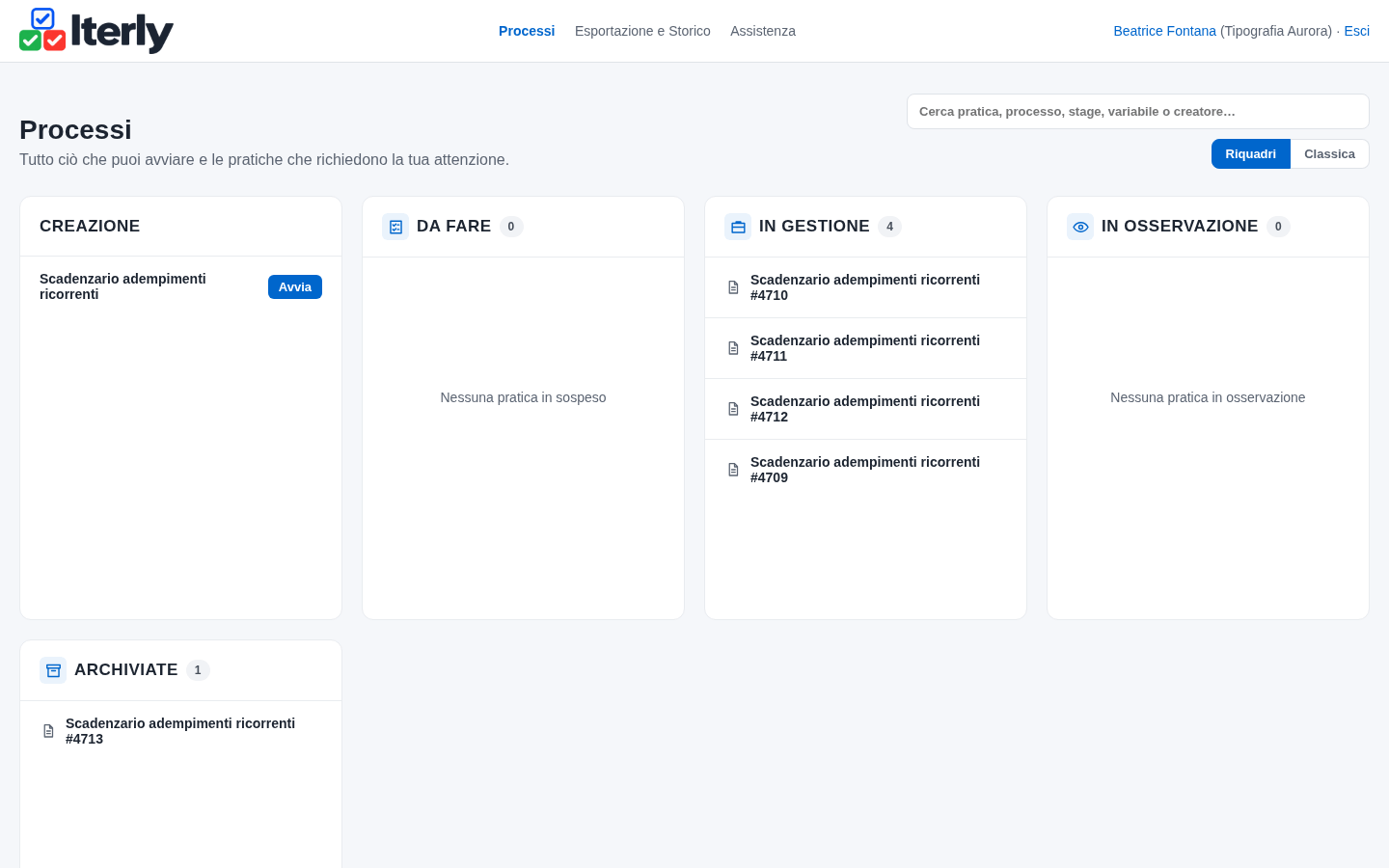Switch to Riquadri view
Screen dimensions: 1389x868
[1250, 154]
